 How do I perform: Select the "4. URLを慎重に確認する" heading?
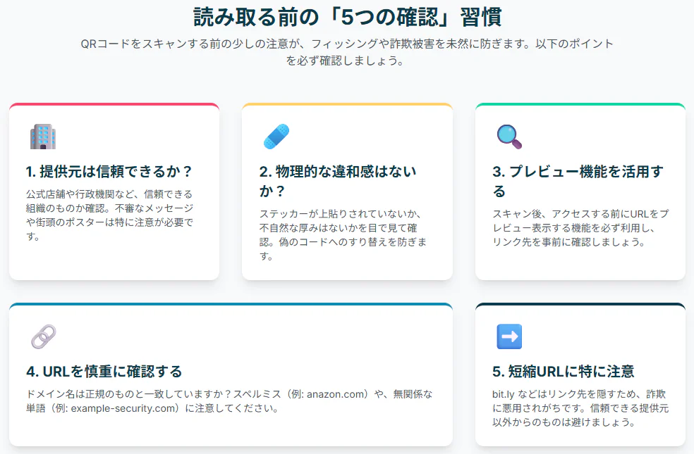104,371
